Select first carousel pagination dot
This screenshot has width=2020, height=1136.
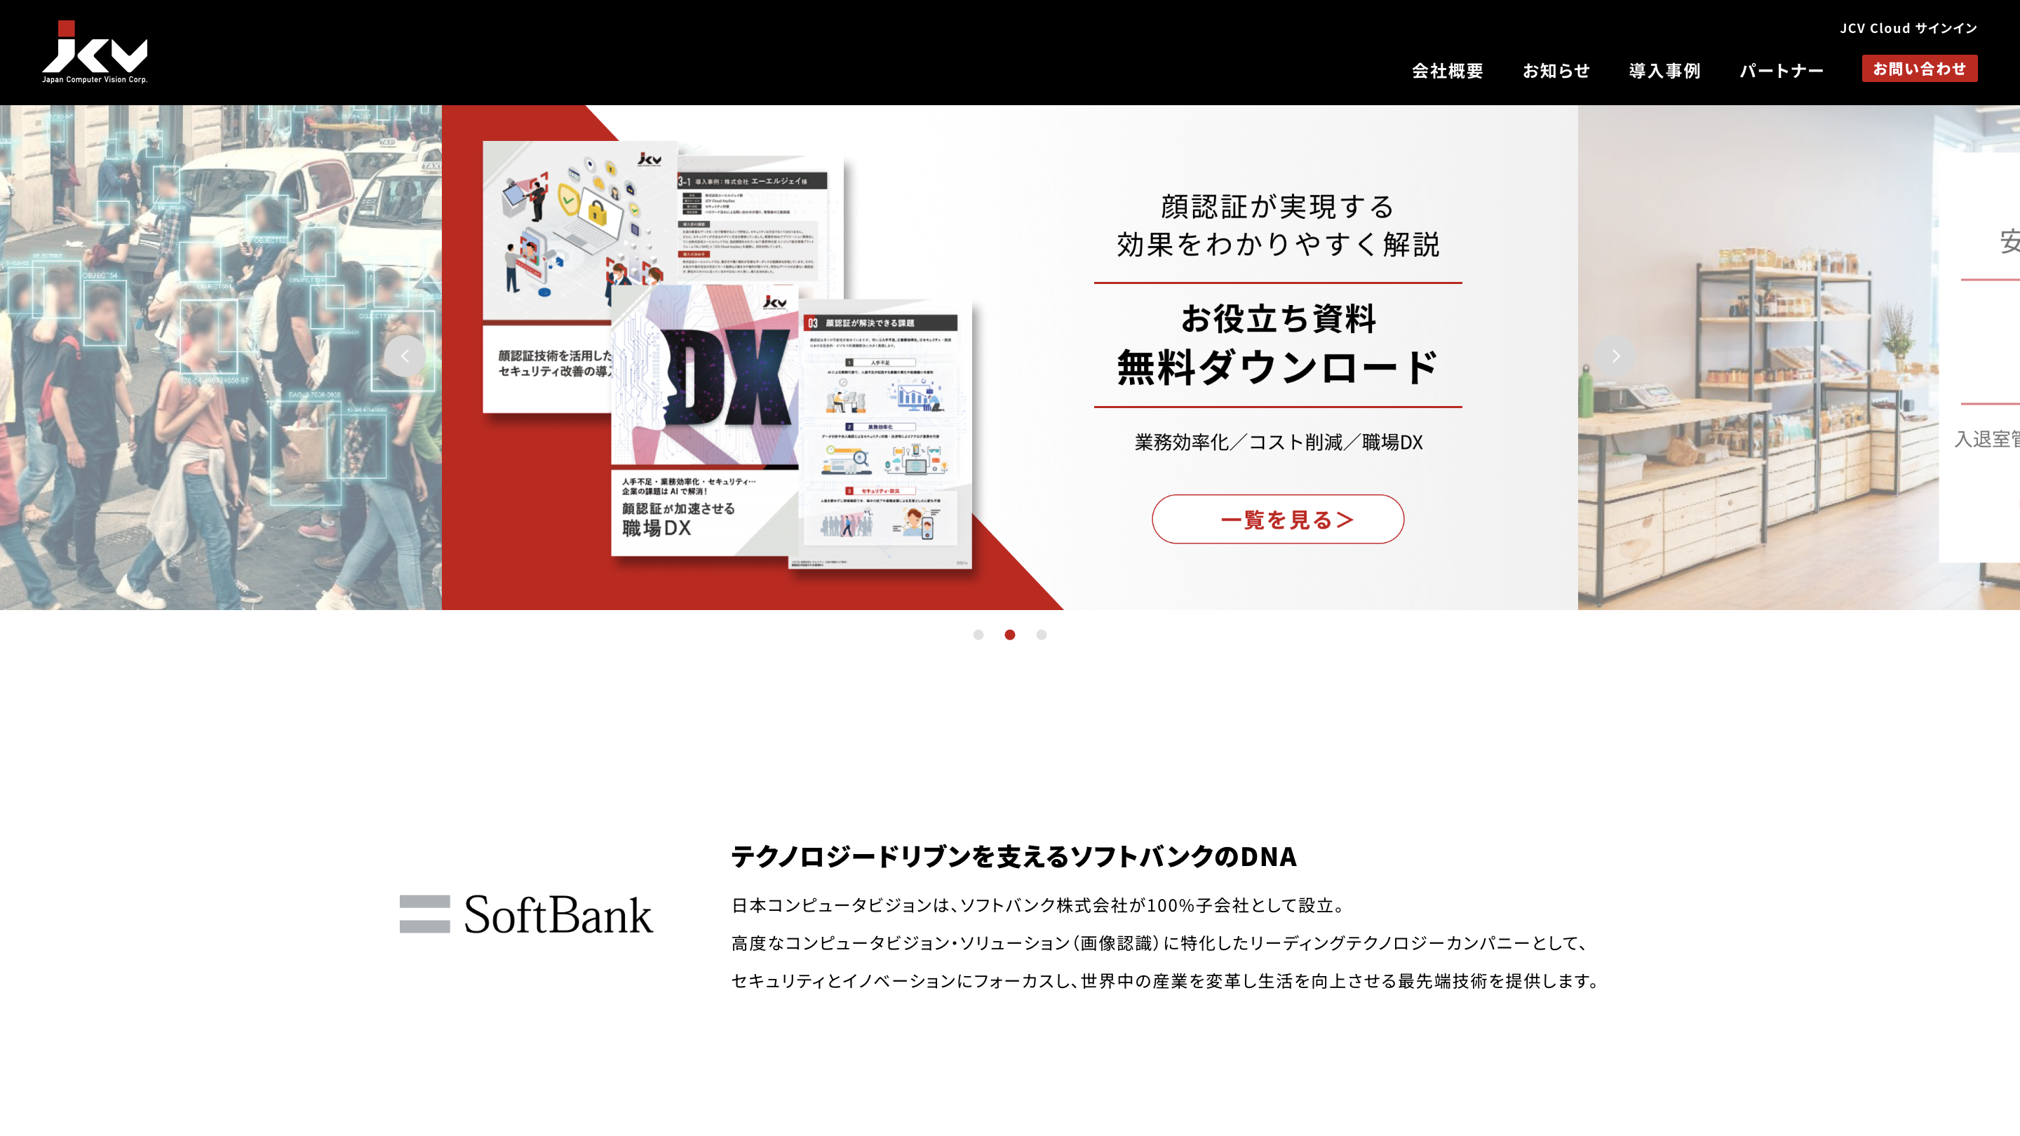pyautogui.click(x=978, y=635)
